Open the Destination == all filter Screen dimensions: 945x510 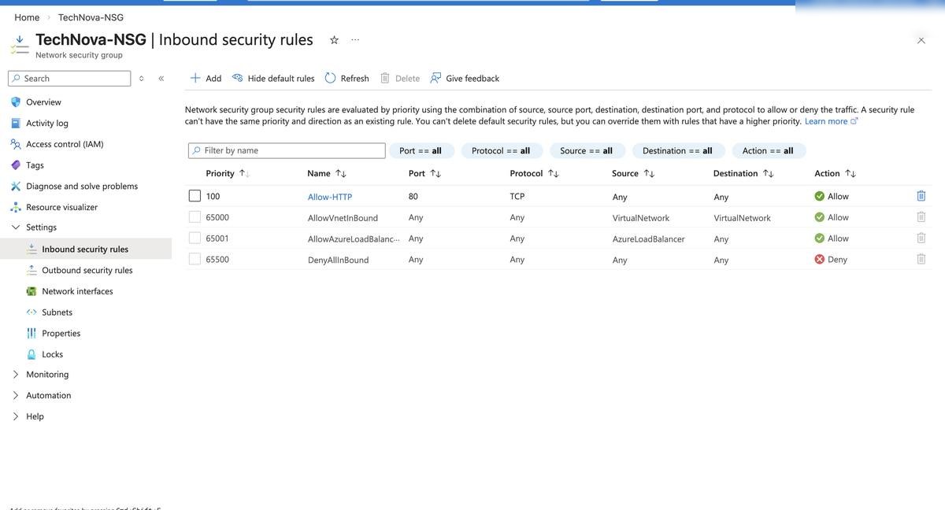[678, 150]
